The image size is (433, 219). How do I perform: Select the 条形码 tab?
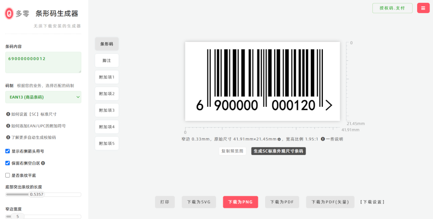107,44
